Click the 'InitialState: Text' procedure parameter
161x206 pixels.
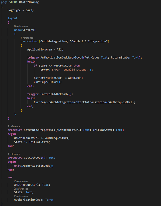pyautogui.click(x=108, y=130)
